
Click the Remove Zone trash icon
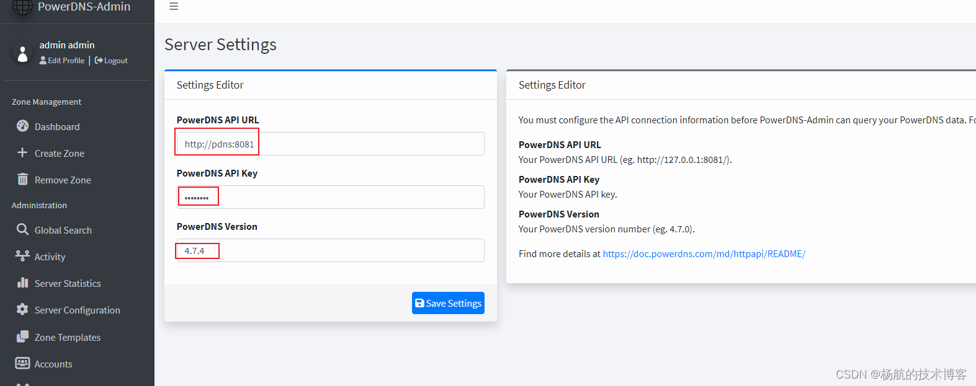(x=22, y=179)
